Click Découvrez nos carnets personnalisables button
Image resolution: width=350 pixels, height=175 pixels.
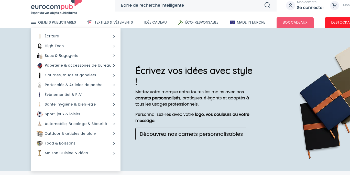pyautogui.click(x=191, y=134)
